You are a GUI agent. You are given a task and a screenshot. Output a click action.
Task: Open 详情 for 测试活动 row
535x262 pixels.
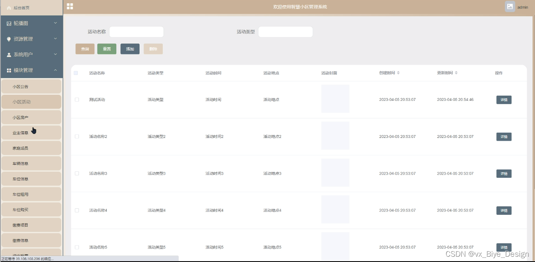(x=504, y=100)
